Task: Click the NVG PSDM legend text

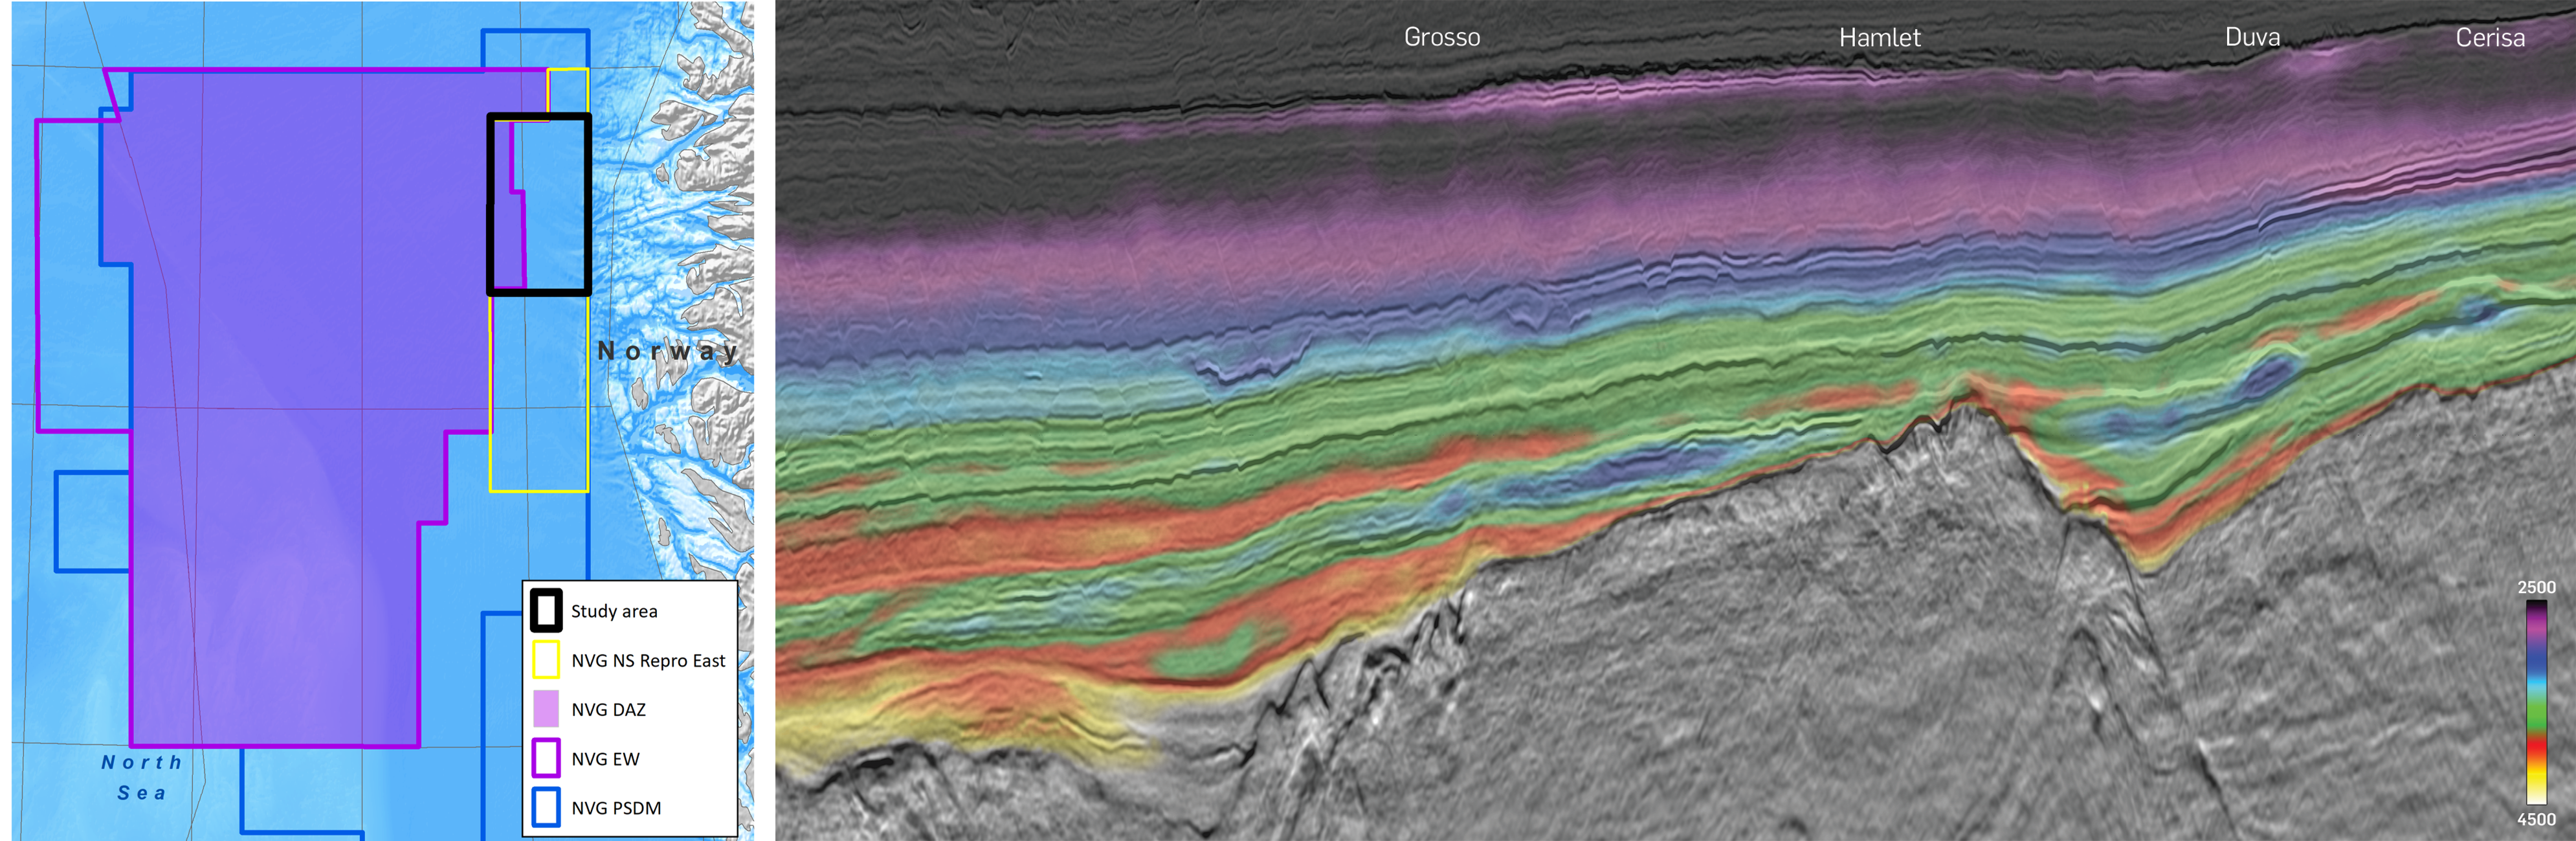Action: [x=616, y=808]
